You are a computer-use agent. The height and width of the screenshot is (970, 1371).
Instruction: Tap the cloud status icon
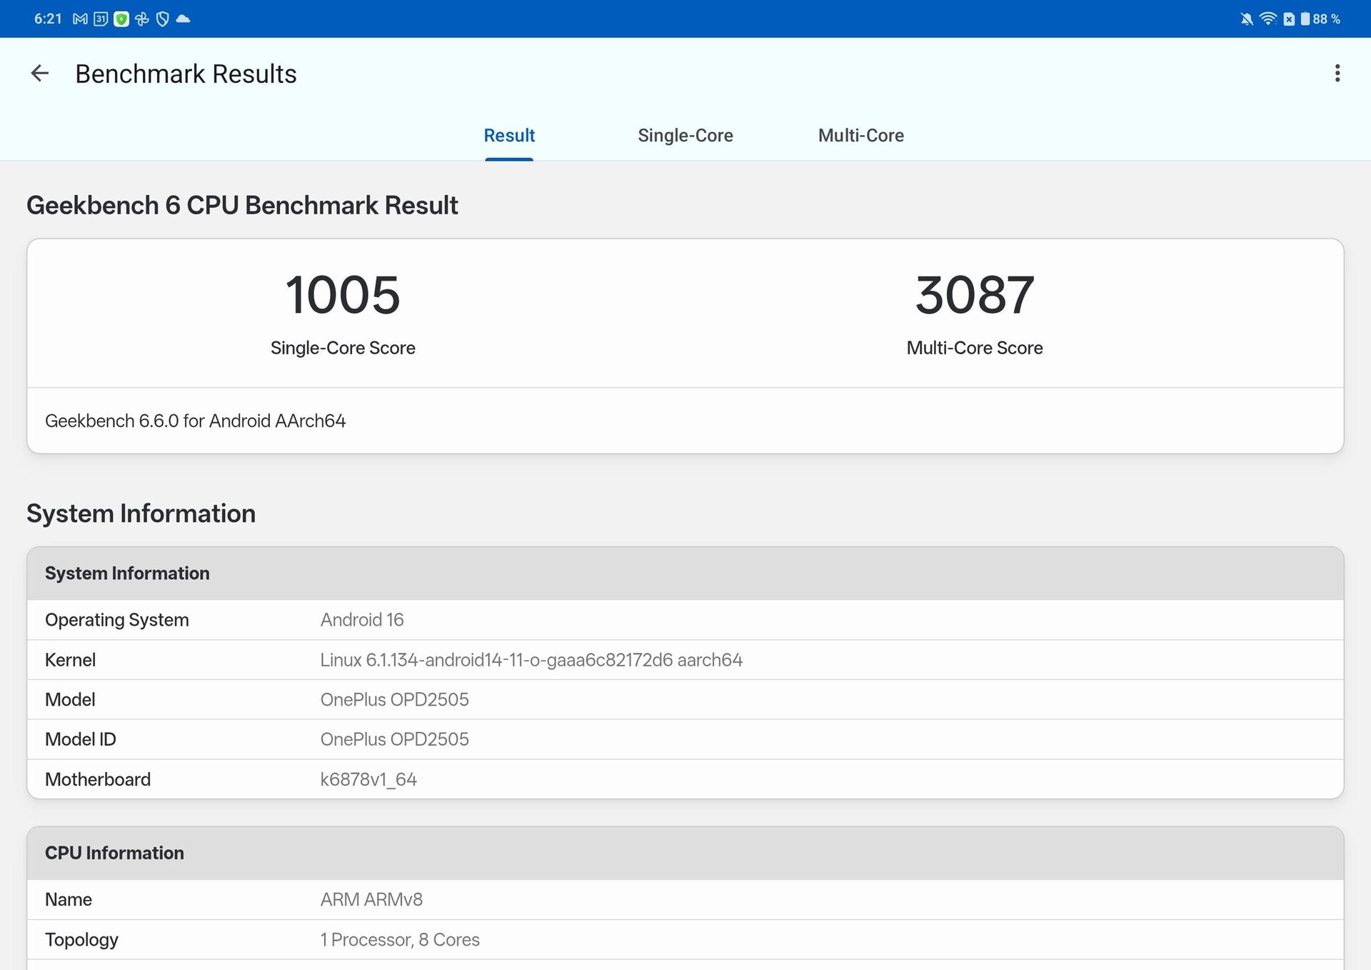[184, 19]
